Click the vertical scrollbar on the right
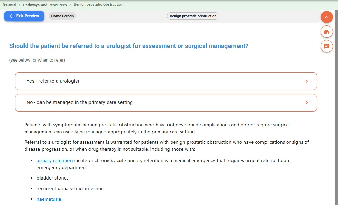The width and height of the screenshot is (338, 205). click(x=336, y=108)
